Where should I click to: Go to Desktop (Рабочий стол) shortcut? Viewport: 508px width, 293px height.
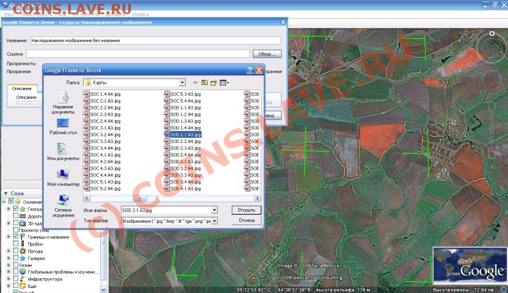63,126
